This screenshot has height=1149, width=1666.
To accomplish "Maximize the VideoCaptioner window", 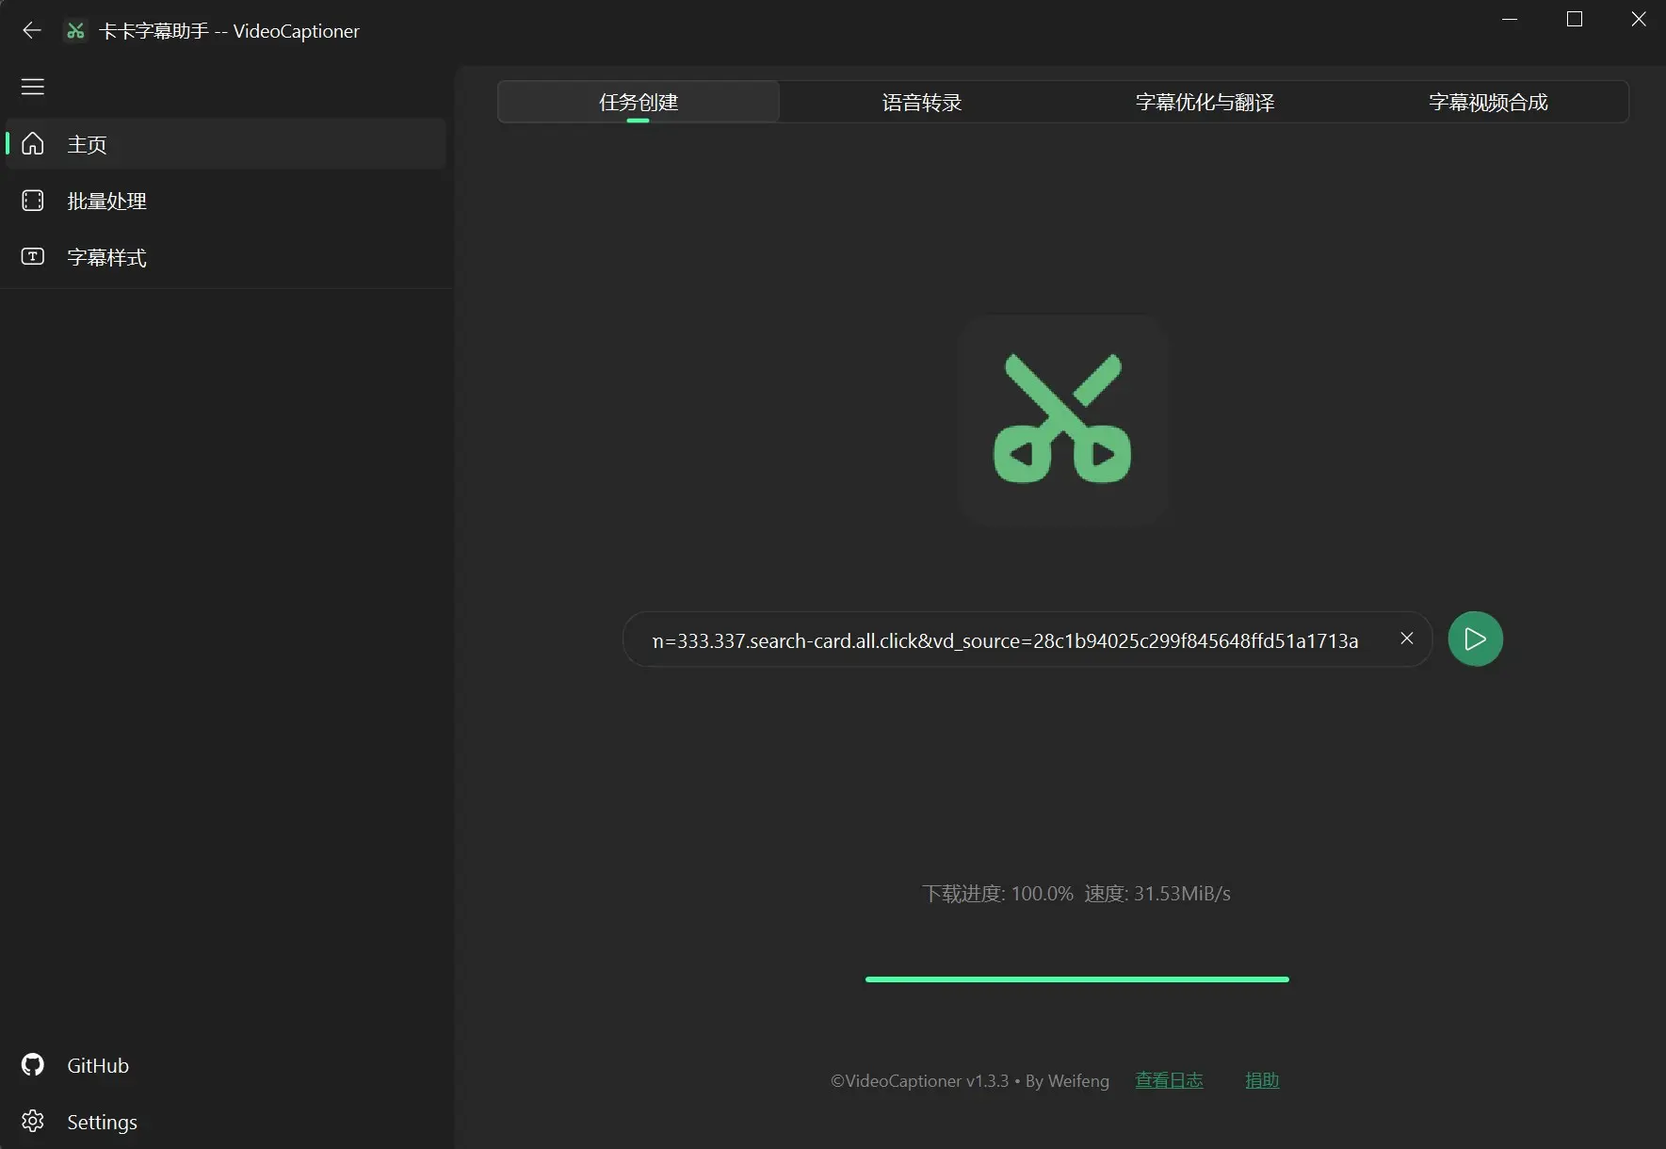I will coord(1574,20).
